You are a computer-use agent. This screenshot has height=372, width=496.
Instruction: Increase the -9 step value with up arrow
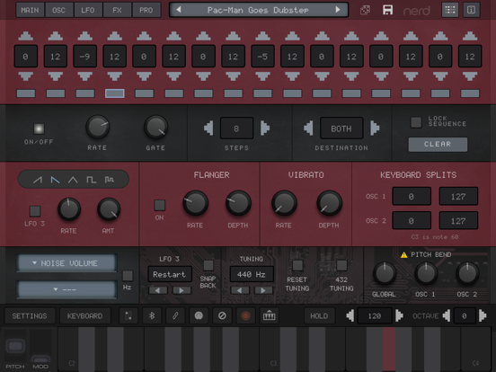[84, 36]
